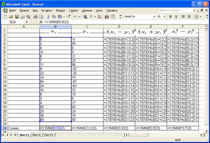Click the Format Painter brush icon

[68, 16]
